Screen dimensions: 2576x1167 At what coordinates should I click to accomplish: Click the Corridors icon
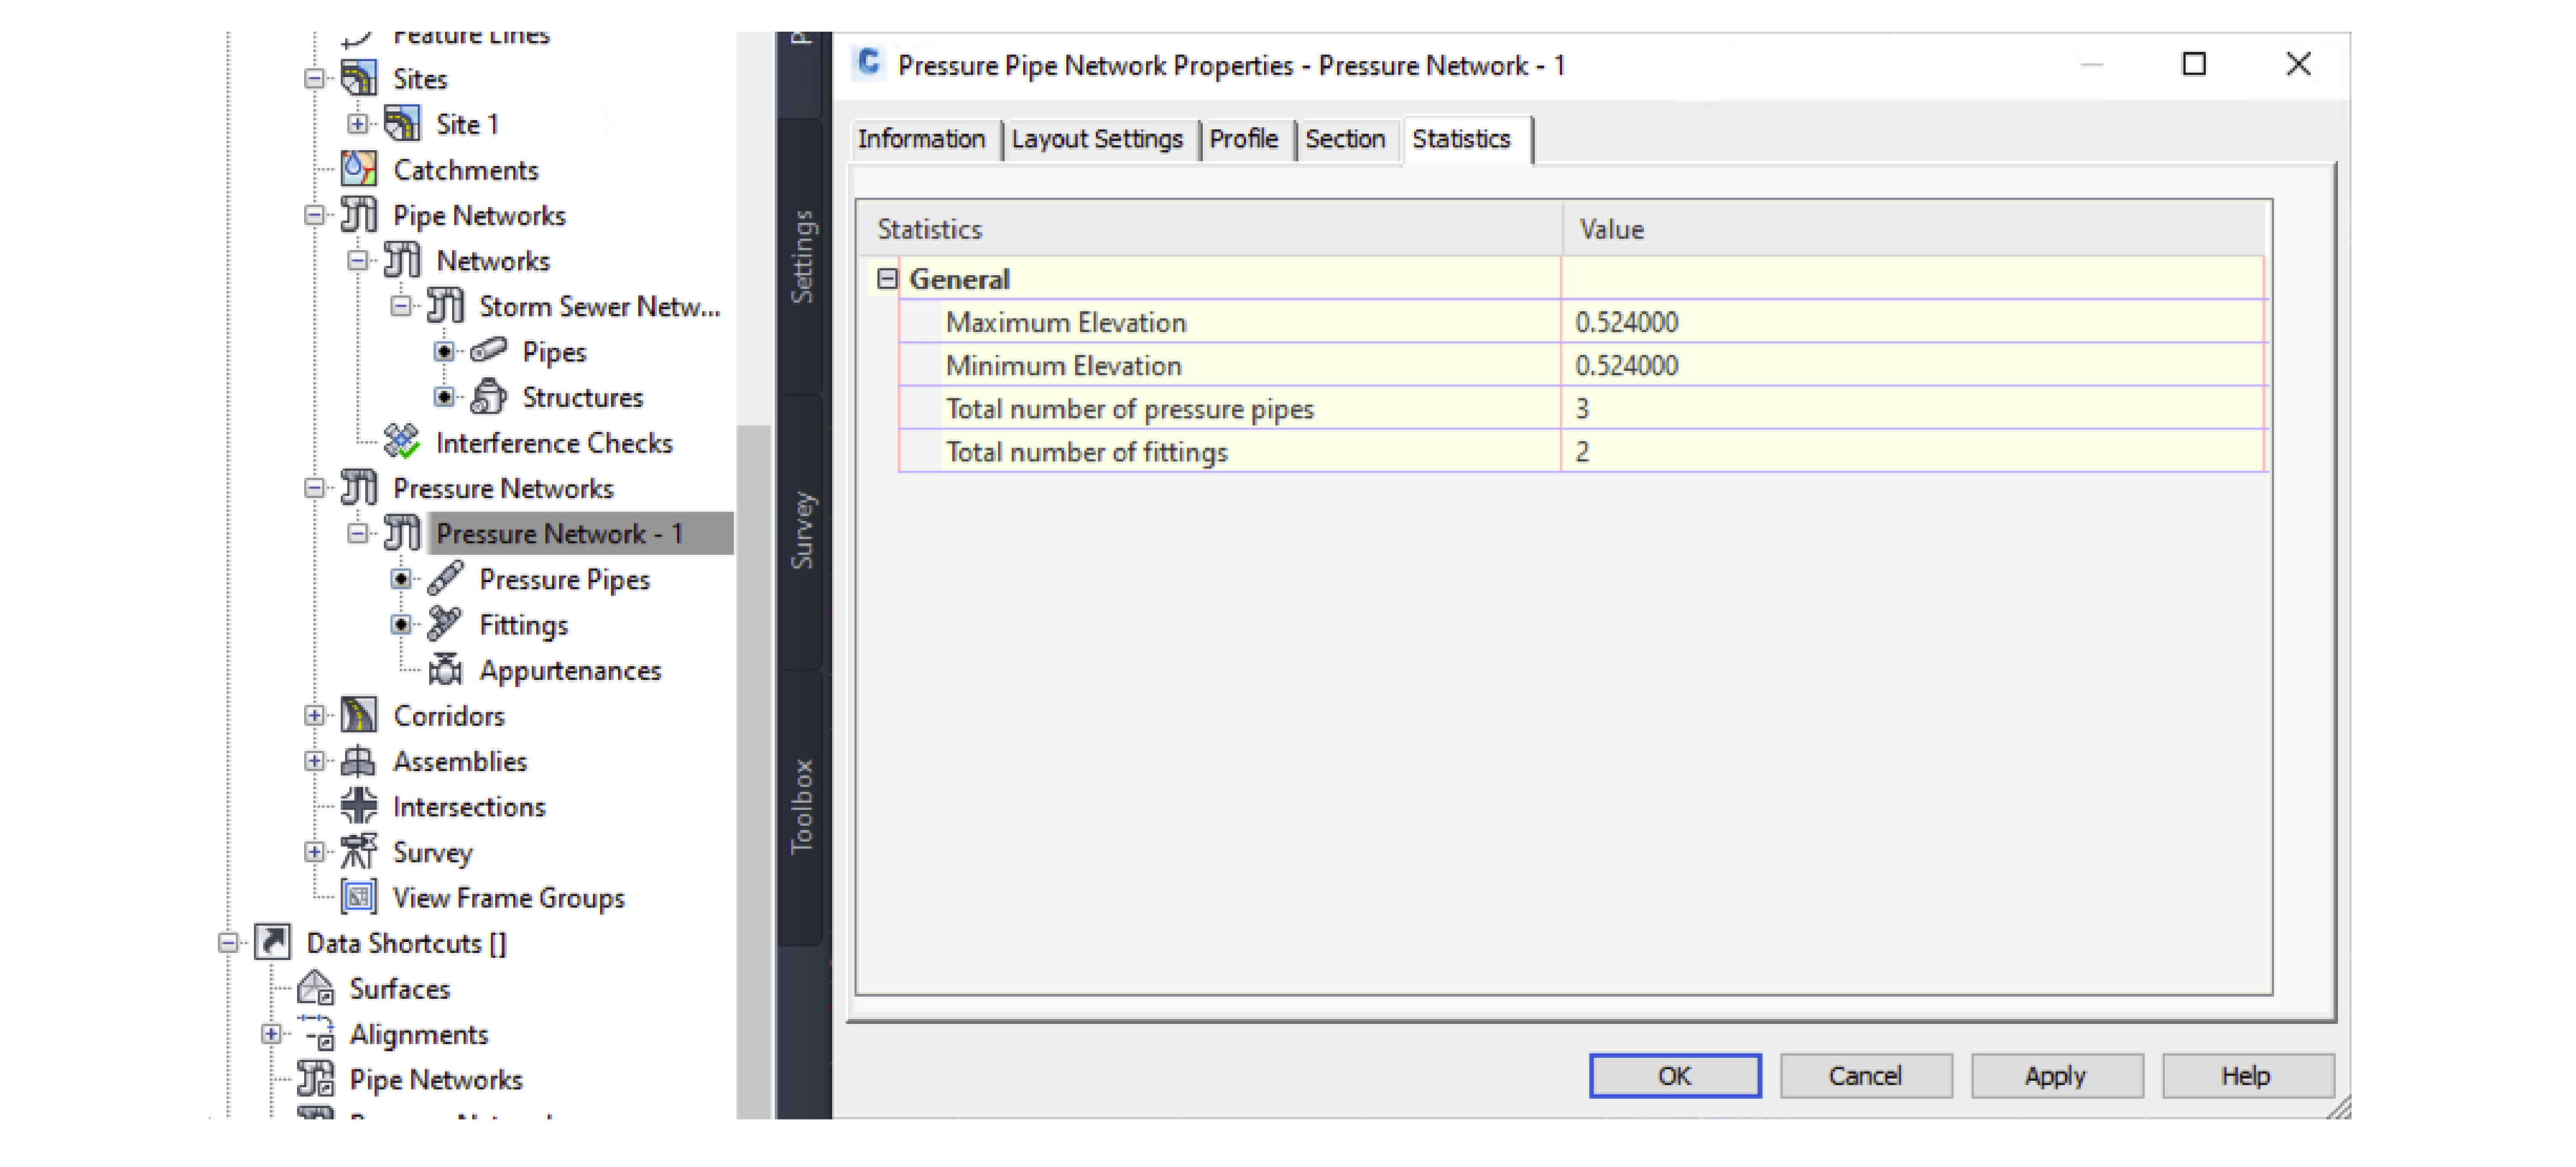358,715
